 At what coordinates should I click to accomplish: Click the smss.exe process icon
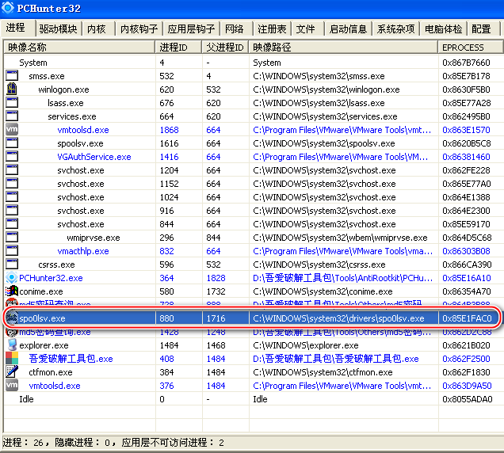tap(12, 76)
